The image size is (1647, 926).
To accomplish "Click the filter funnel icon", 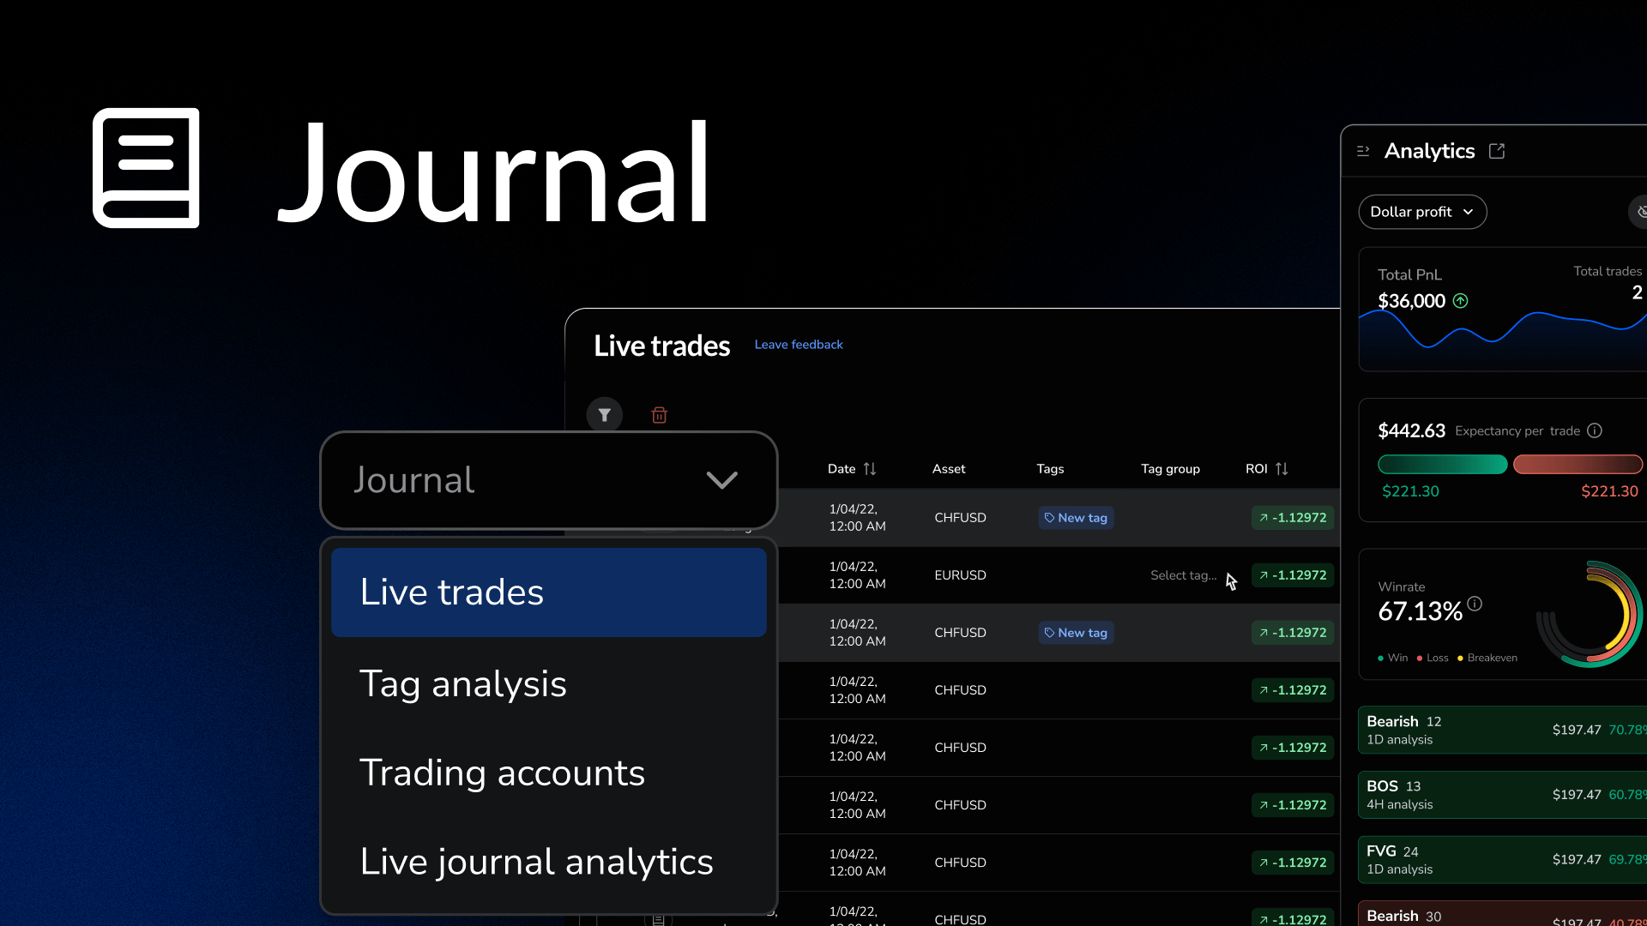I will click(x=605, y=415).
